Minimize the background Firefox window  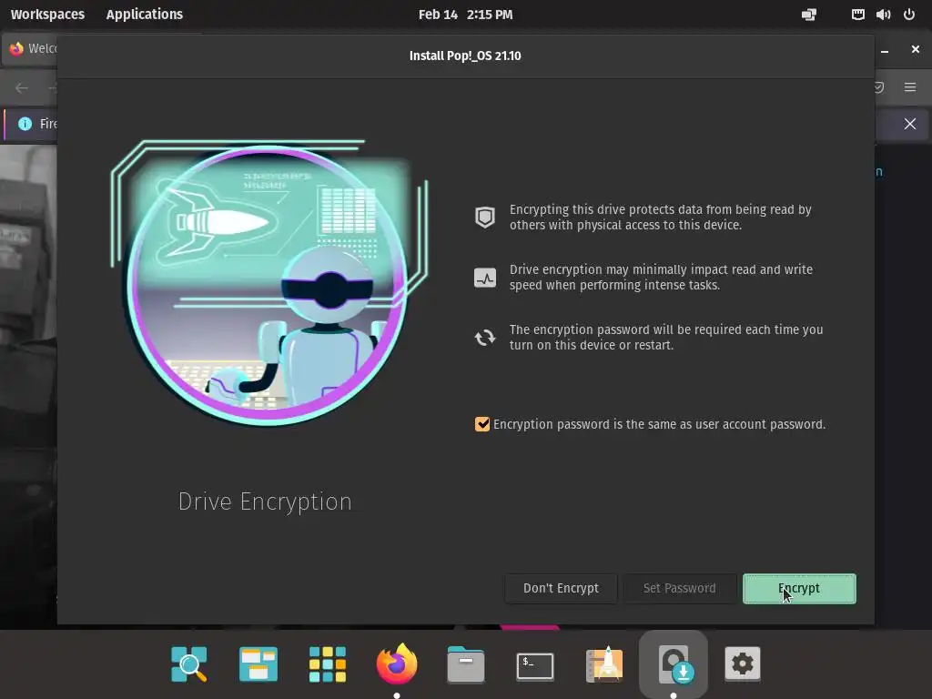885,51
